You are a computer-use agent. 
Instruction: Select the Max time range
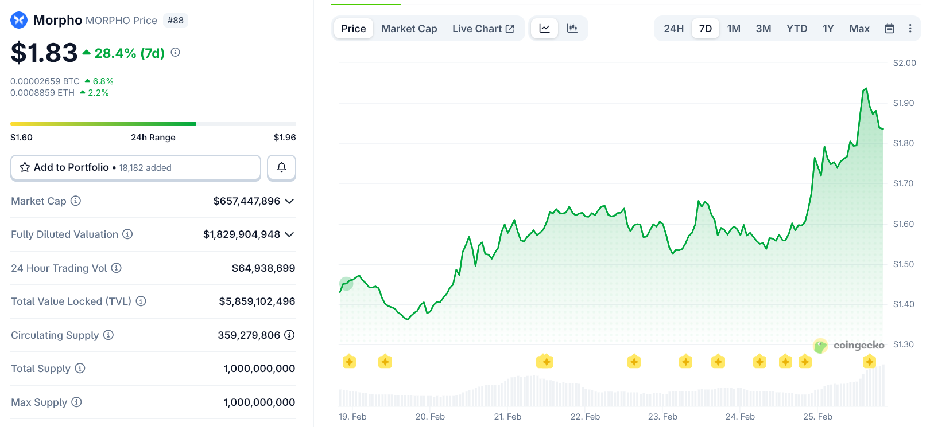tap(859, 29)
